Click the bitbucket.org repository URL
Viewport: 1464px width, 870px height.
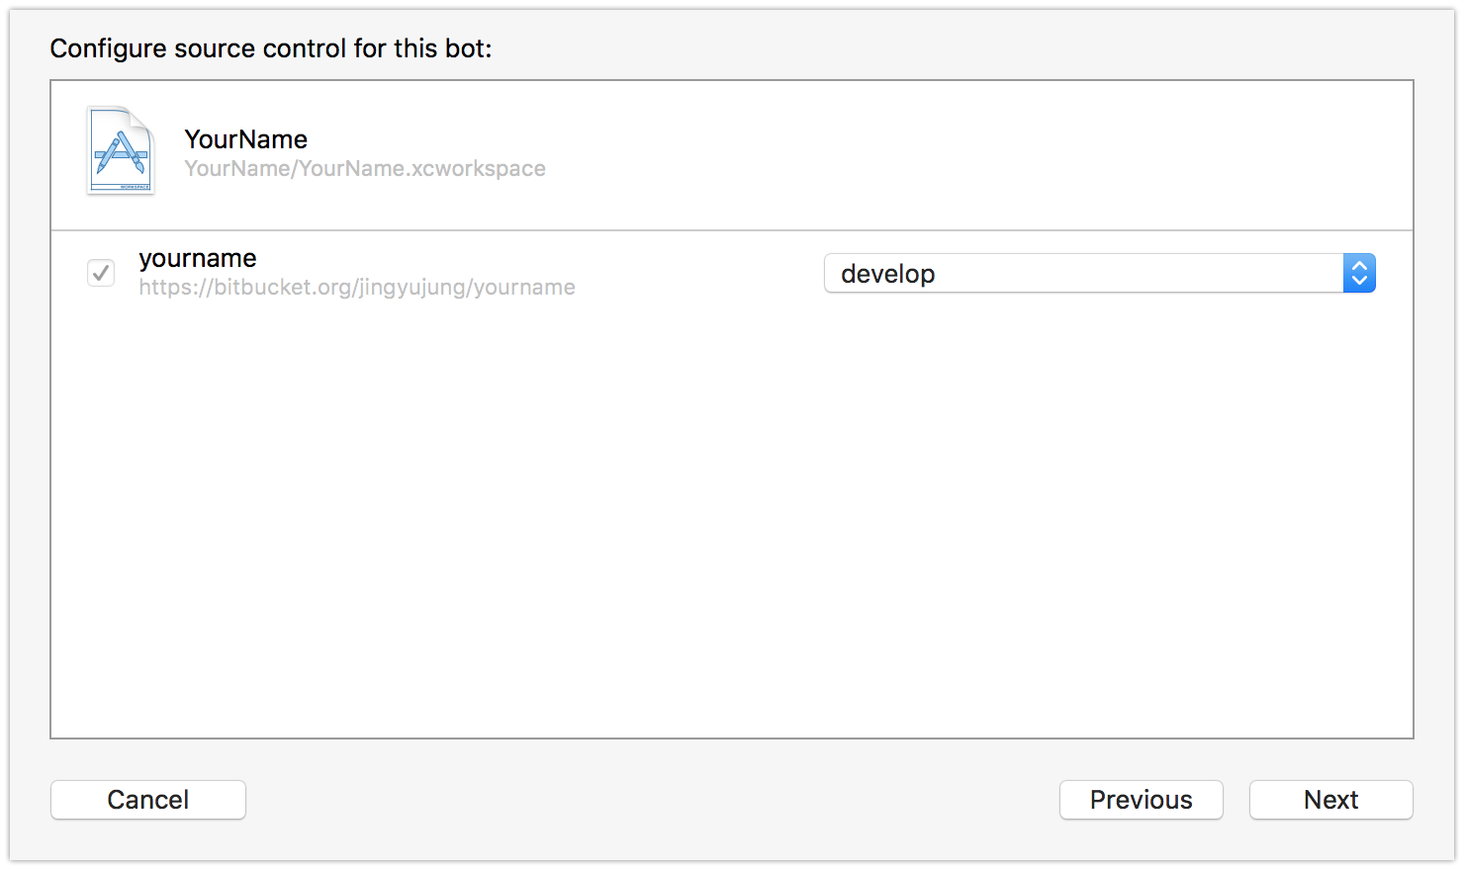(x=357, y=288)
